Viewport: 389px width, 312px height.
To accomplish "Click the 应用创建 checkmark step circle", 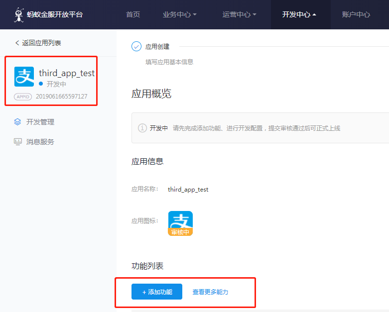I will (x=136, y=46).
